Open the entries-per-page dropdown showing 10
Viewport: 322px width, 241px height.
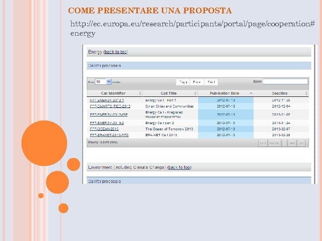coord(103,82)
